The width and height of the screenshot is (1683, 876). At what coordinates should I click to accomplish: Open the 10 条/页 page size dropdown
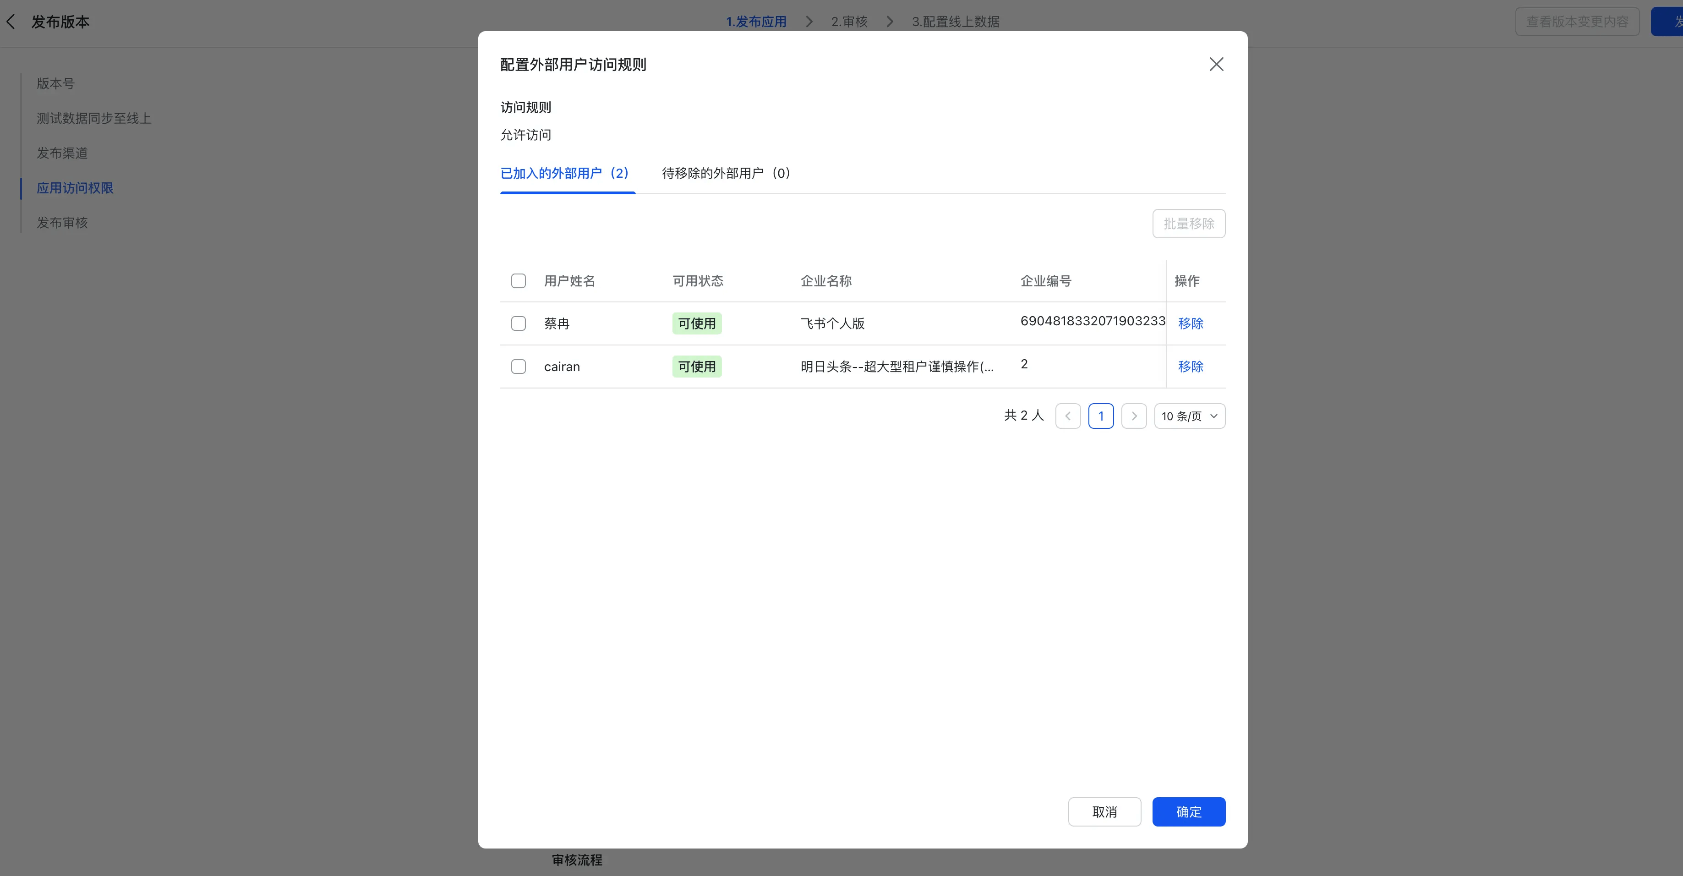click(1189, 416)
